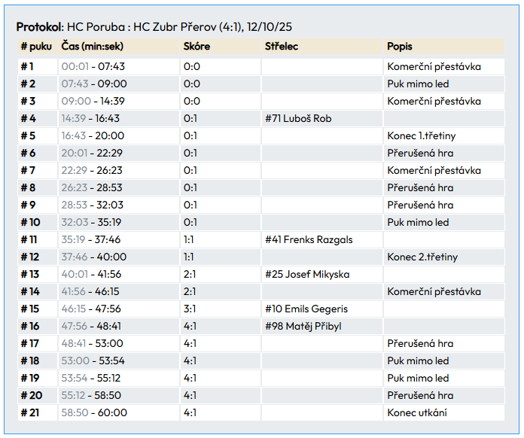Screen dimensions: 524x438
Task: Select scorer '#98 Matěj Přibyl'
Action: pyautogui.click(x=303, y=327)
